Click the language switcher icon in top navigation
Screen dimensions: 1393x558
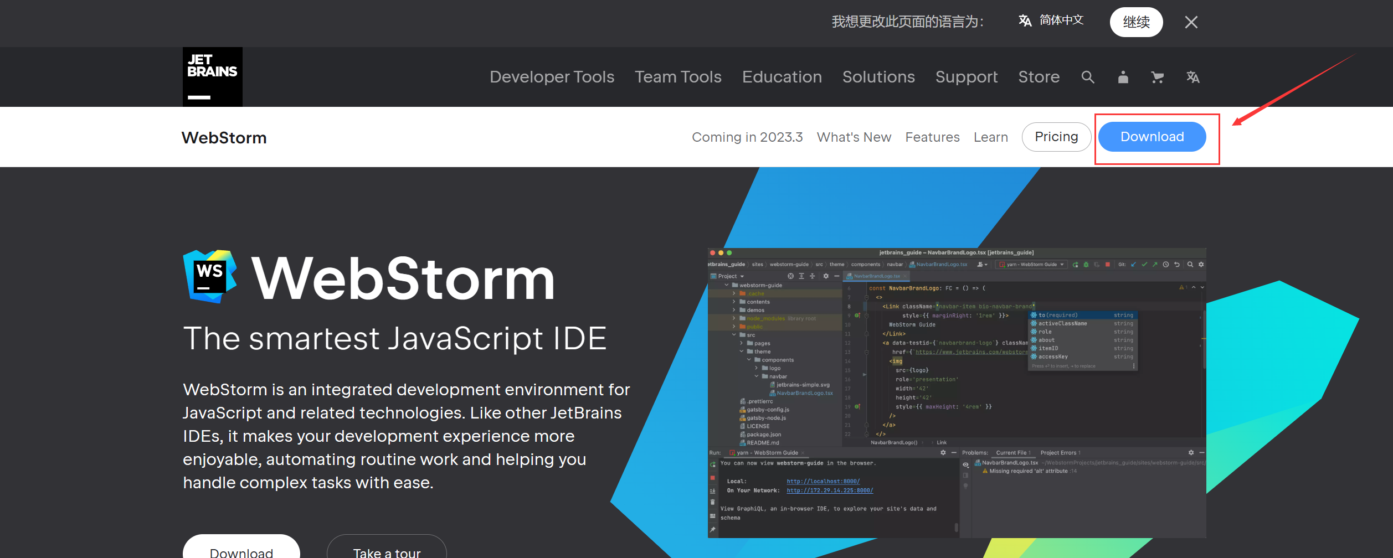(1193, 77)
